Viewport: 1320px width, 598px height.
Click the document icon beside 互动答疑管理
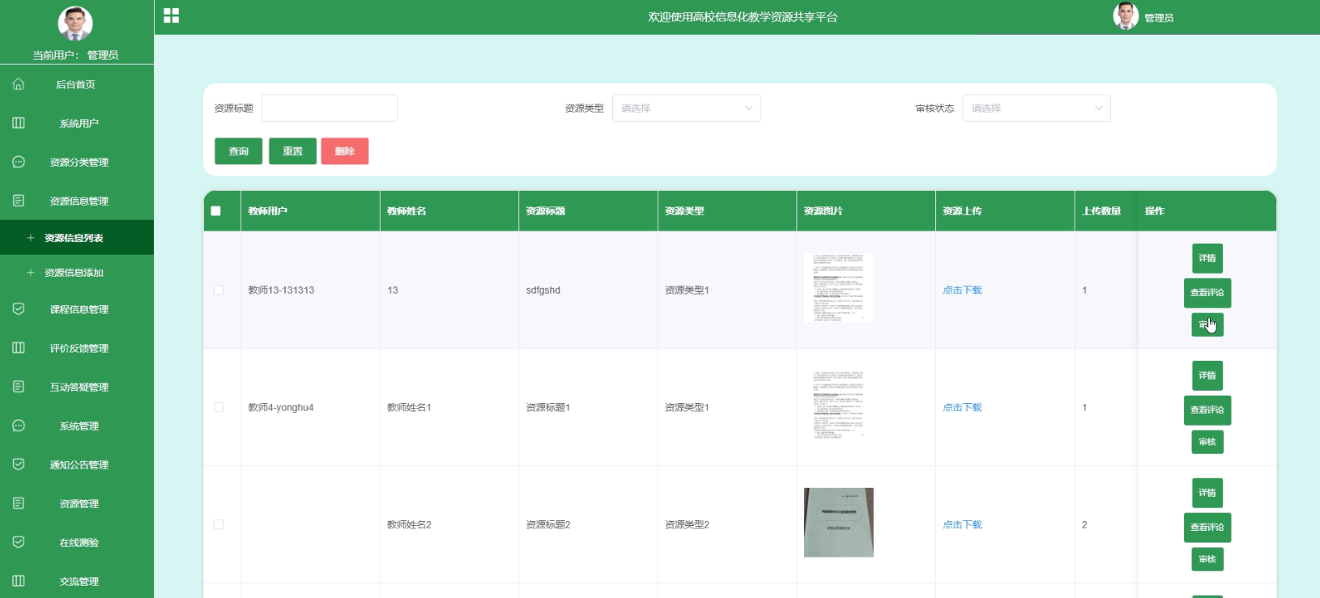click(19, 387)
